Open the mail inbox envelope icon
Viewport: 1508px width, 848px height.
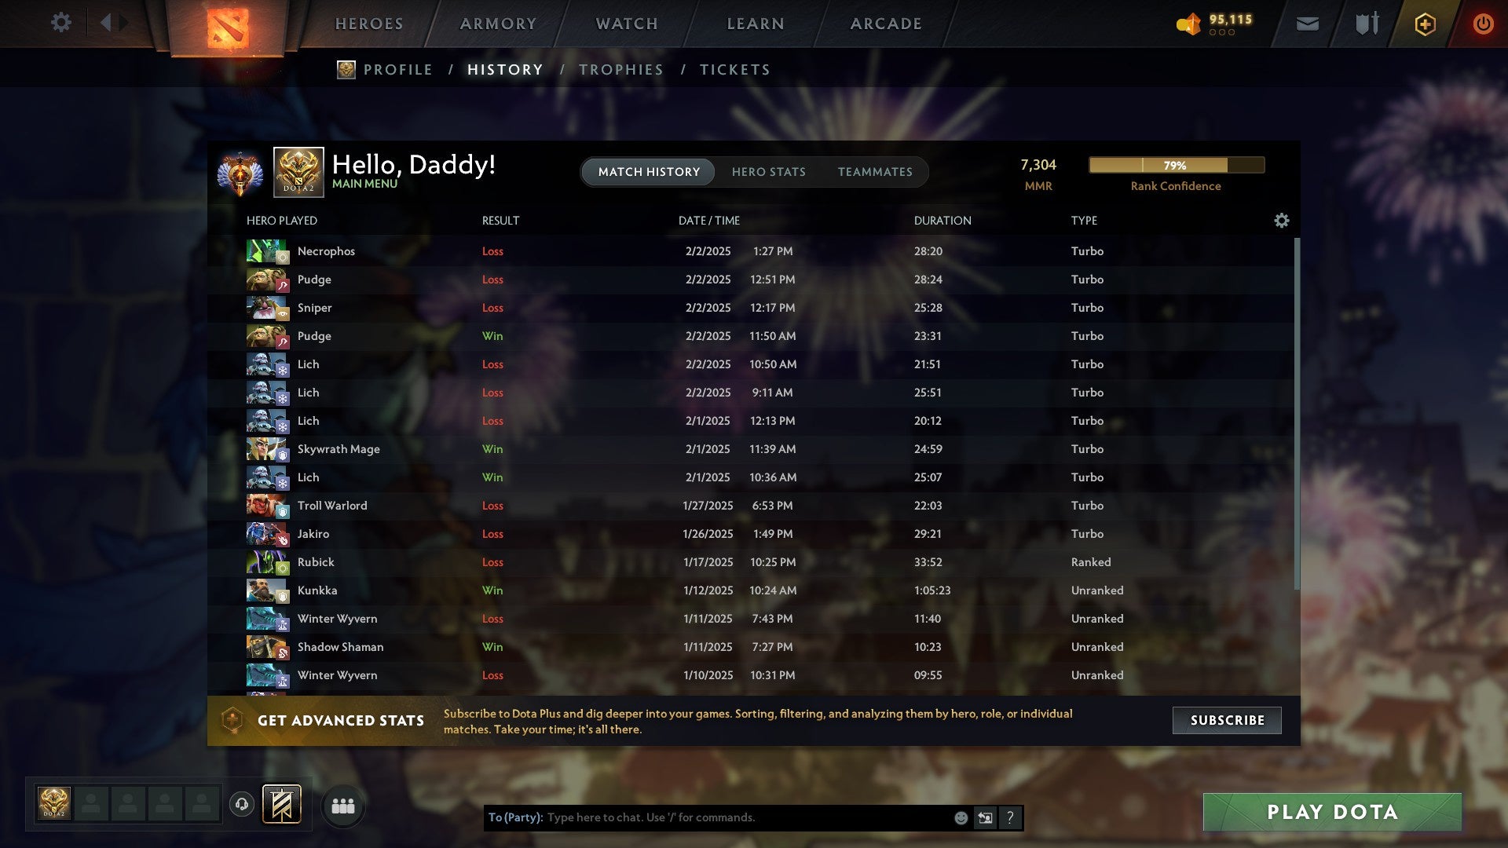coord(1307,24)
